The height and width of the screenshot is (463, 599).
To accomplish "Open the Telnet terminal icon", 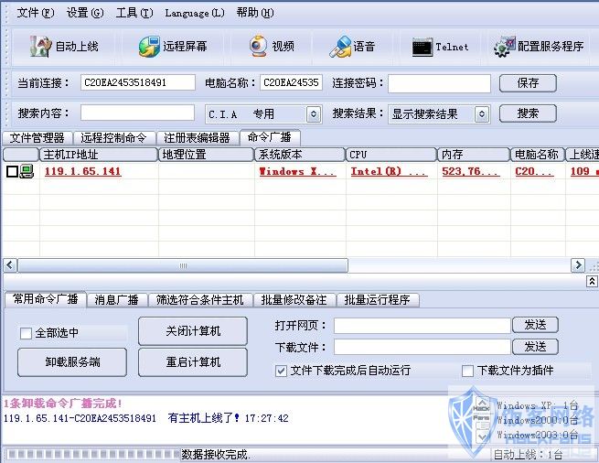I will coord(422,47).
